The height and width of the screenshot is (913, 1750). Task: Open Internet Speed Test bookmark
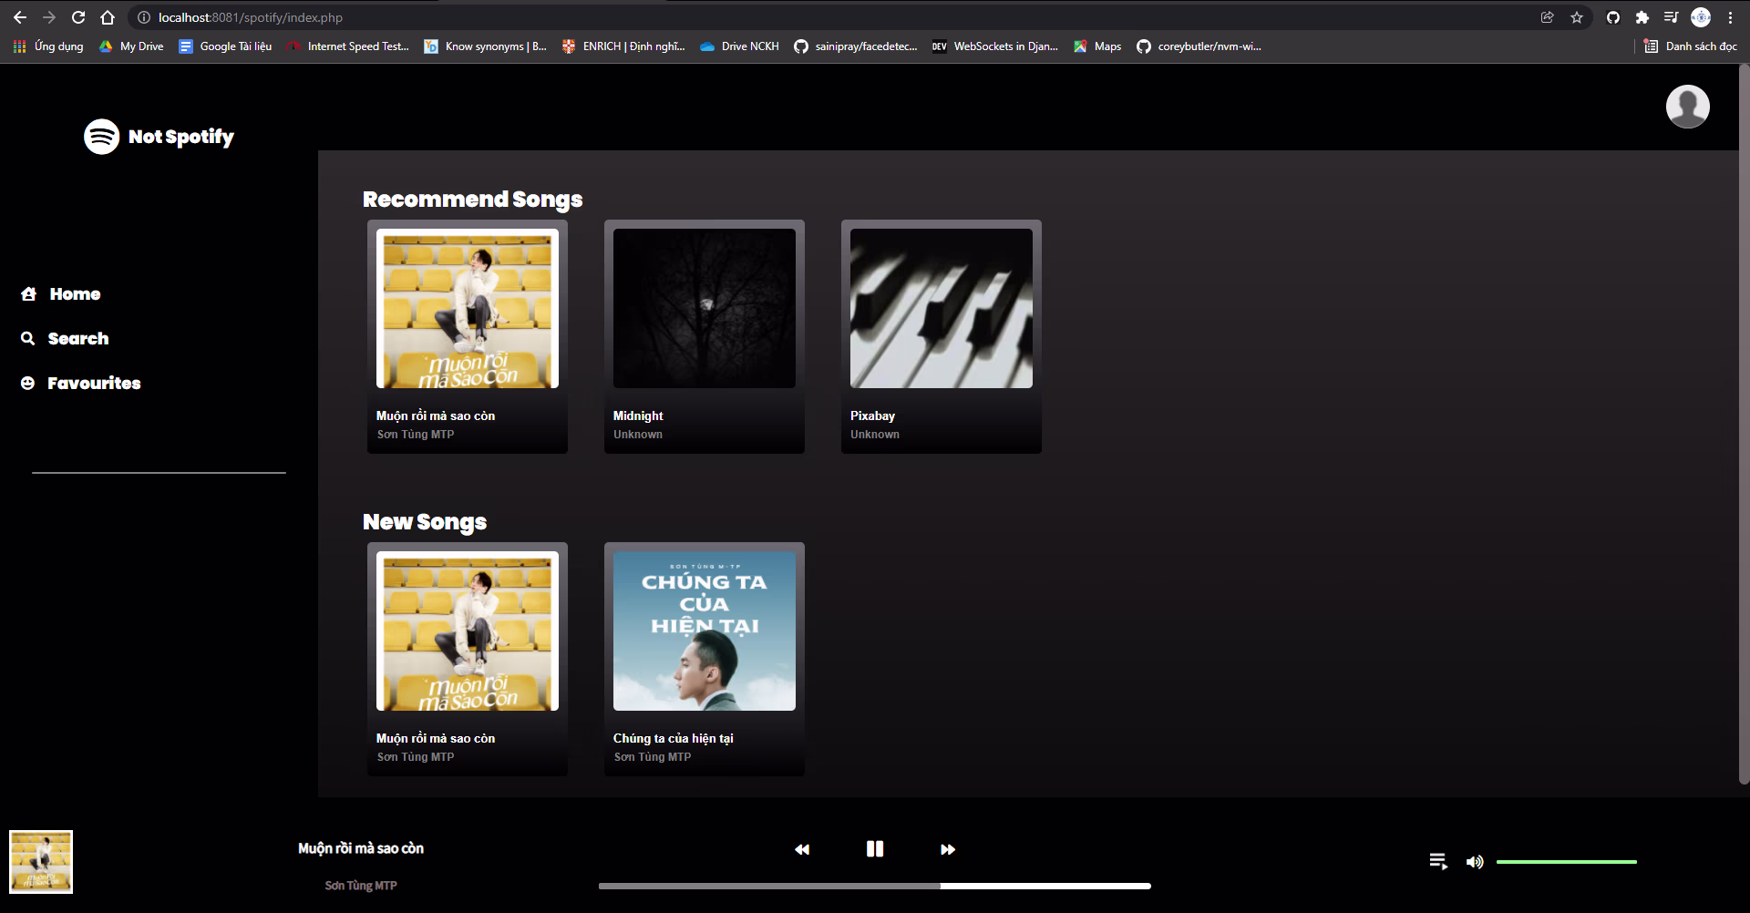[347, 46]
